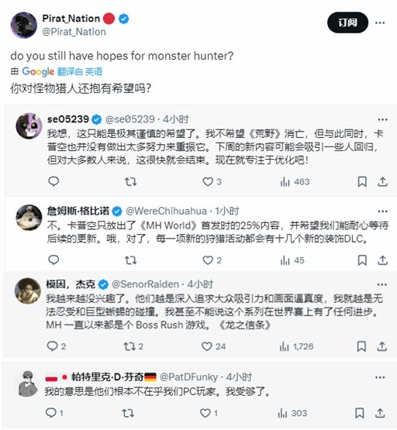Click the 翻译自 英语 translation link
Viewport: 397px width, 430px height.
tap(80, 72)
